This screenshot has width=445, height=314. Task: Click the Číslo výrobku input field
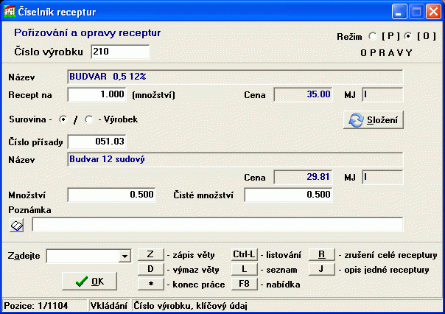pyautogui.click(x=119, y=51)
